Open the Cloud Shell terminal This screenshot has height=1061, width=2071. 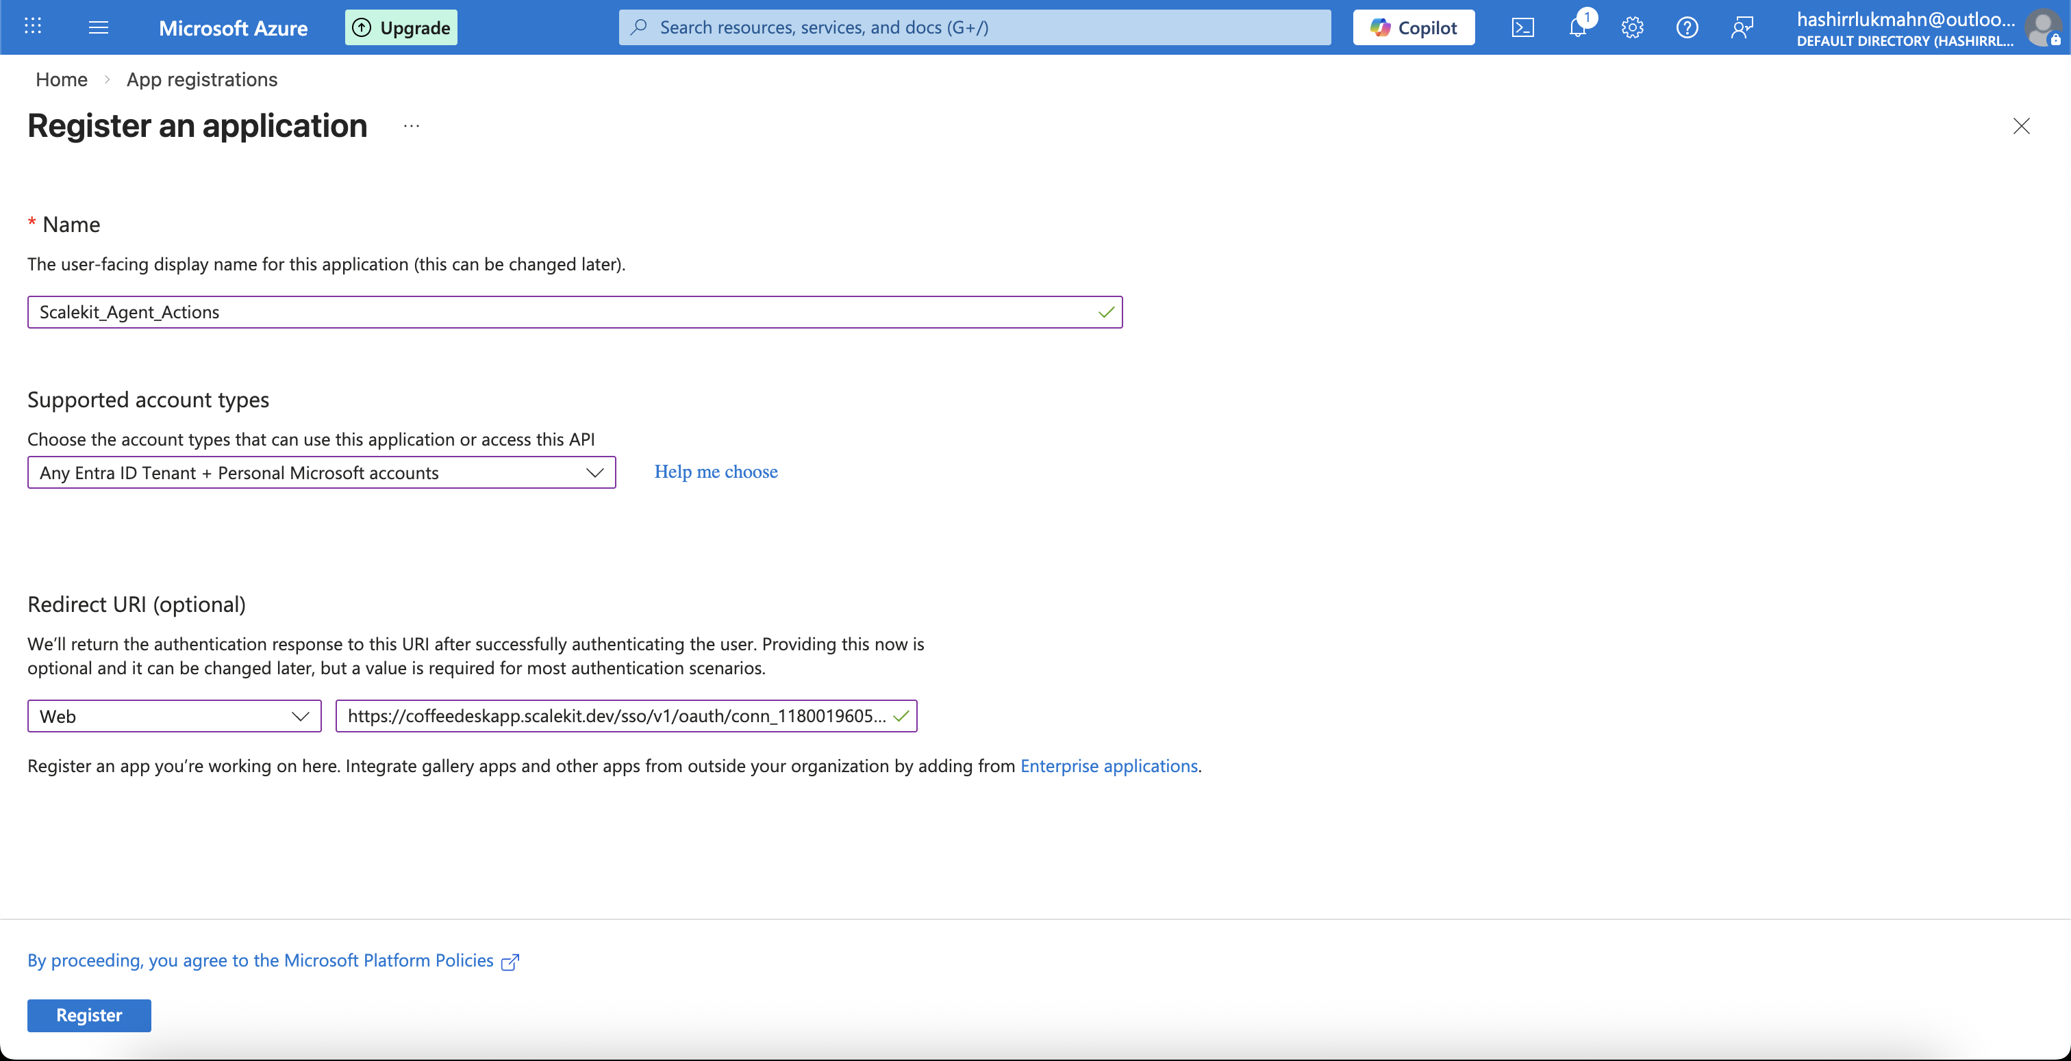tap(1524, 27)
